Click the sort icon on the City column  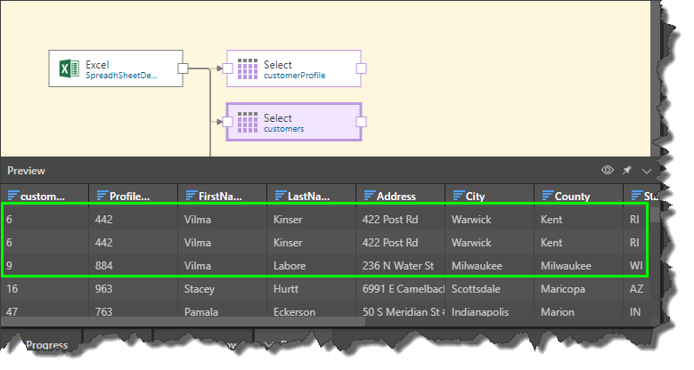pos(458,196)
